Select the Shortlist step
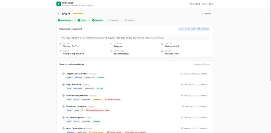 (129, 20)
